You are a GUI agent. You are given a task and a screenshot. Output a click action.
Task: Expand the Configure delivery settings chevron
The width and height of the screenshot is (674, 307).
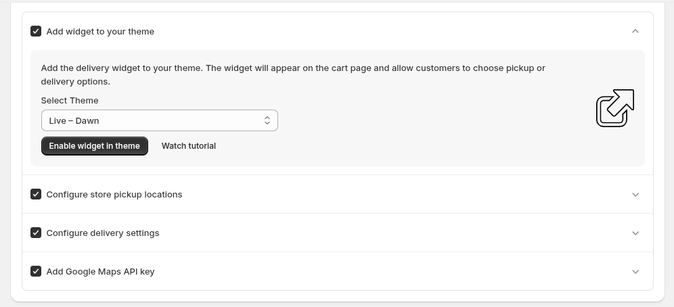coord(635,233)
